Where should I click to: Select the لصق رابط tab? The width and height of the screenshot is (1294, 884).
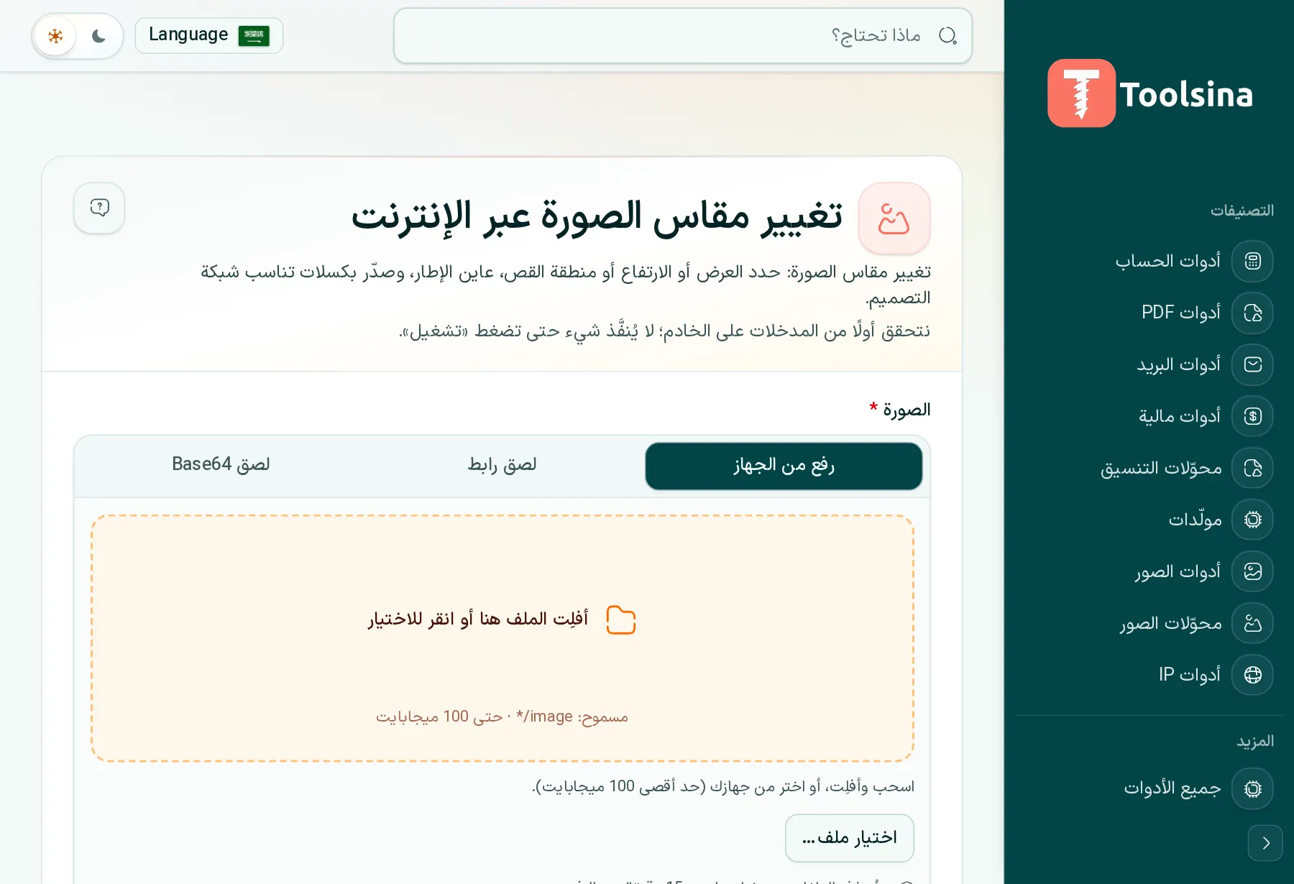[502, 465]
